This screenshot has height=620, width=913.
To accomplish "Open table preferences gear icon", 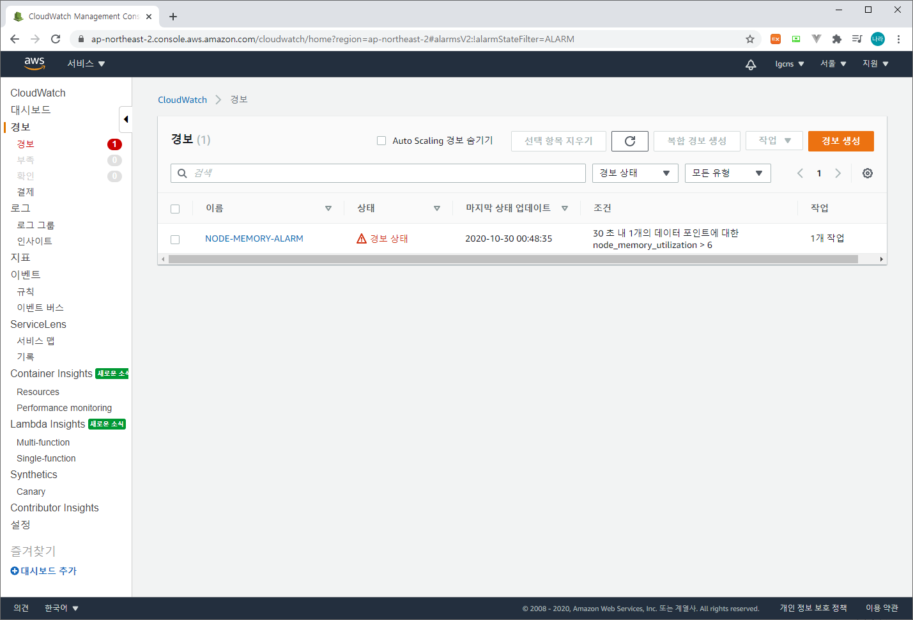I will (x=868, y=173).
